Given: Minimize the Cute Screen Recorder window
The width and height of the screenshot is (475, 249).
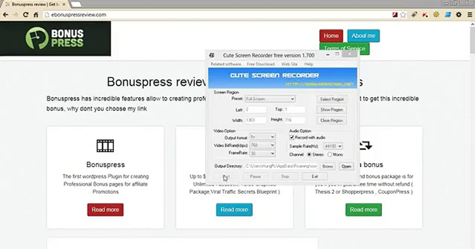Looking at the screenshot, I should pyautogui.click(x=327, y=54).
